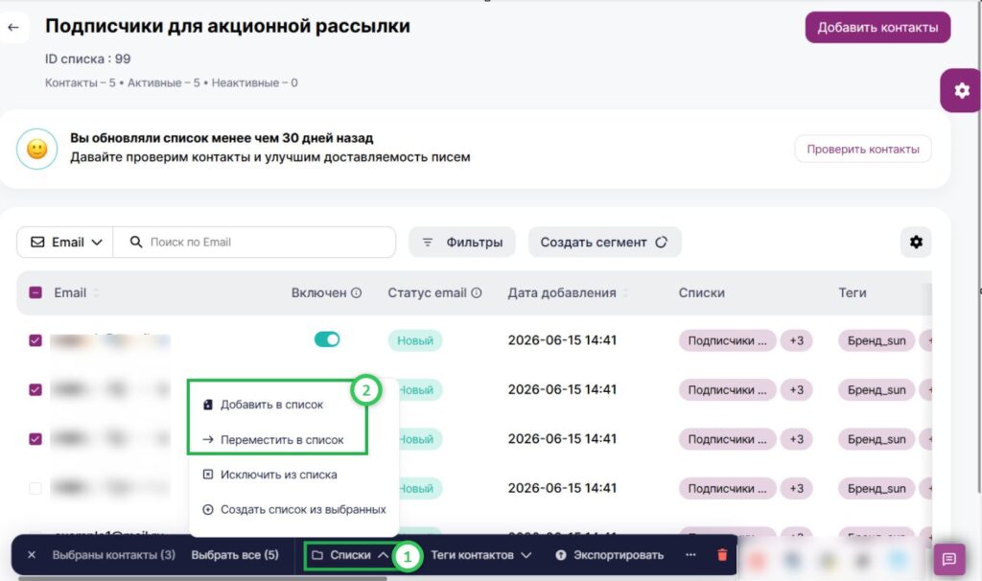The width and height of the screenshot is (982, 581).
Task: Click the smiley face icon in notice
Action: click(37, 149)
